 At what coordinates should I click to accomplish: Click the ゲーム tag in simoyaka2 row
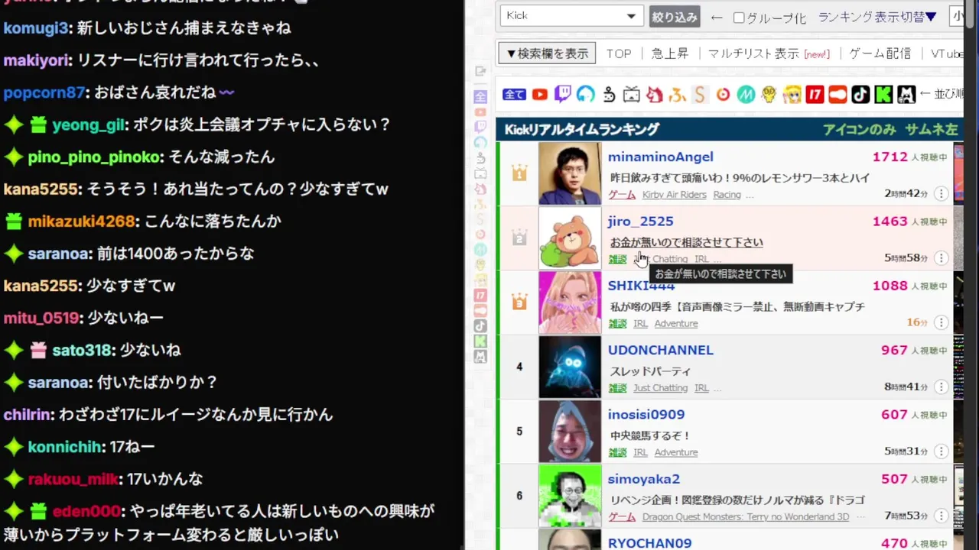point(622,517)
